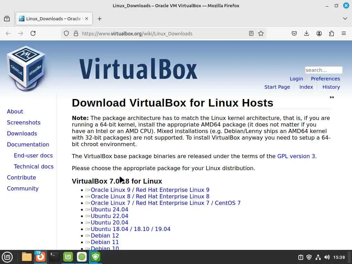Open the Login link
352x264 pixels.
(296, 79)
